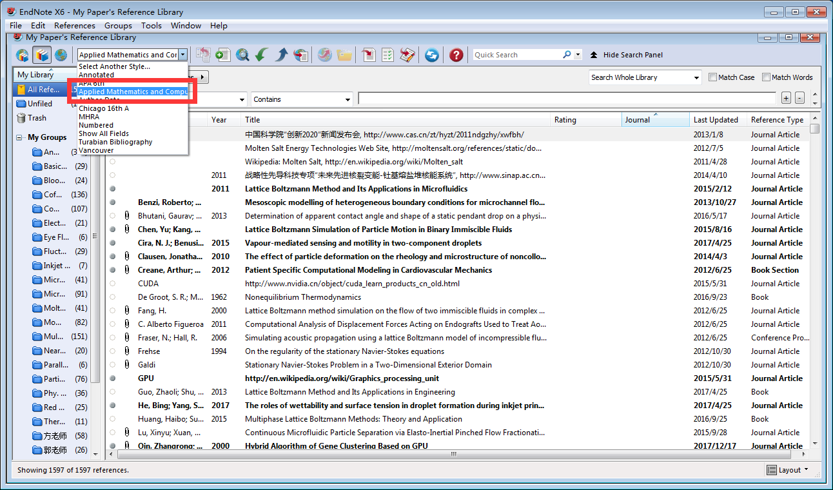Select the Trash group in My Library
Image resolution: width=833 pixels, height=490 pixels.
[x=37, y=118]
